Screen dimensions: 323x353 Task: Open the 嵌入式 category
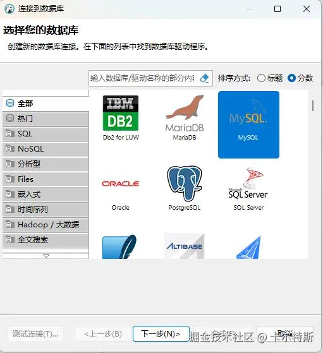click(x=46, y=194)
